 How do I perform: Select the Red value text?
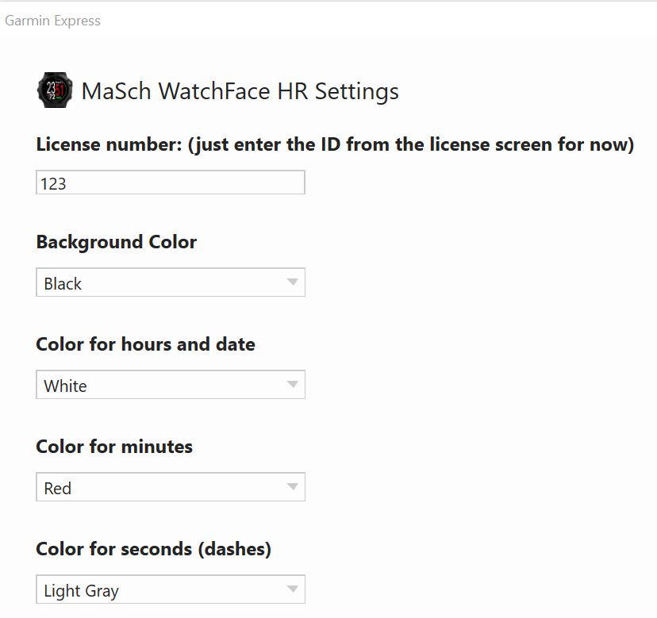click(x=57, y=488)
